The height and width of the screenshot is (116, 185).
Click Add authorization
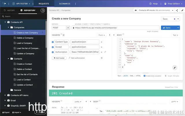click(77, 58)
